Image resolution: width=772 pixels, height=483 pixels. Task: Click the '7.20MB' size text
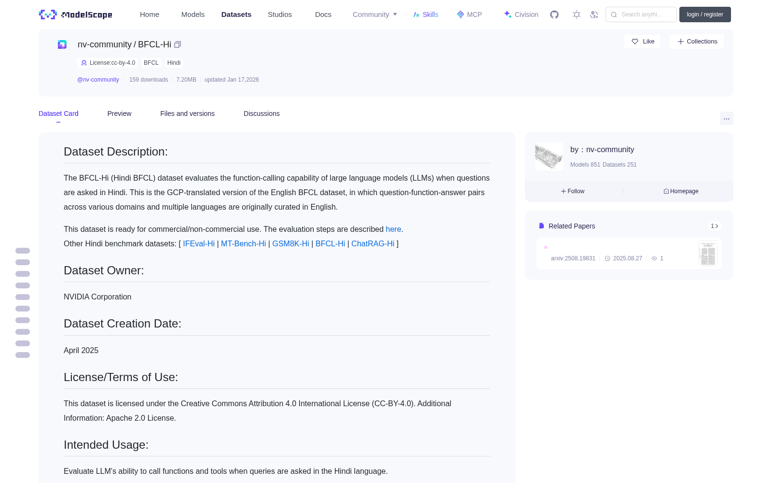point(186,80)
